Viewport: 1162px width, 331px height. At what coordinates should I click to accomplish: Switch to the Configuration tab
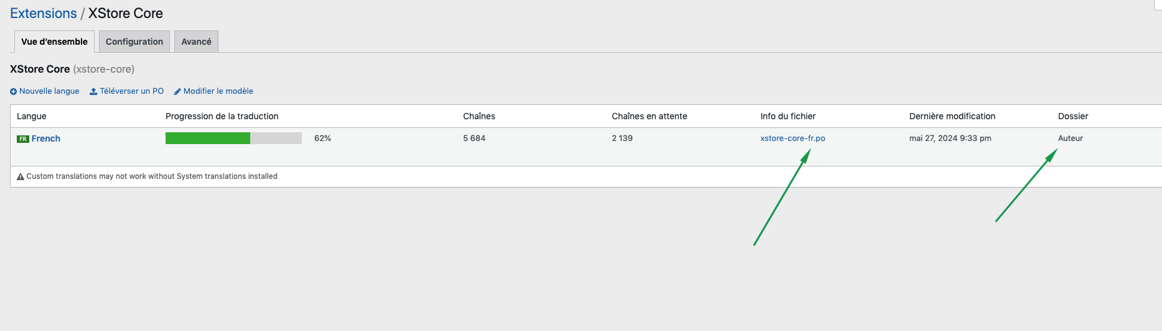click(x=134, y=42)
